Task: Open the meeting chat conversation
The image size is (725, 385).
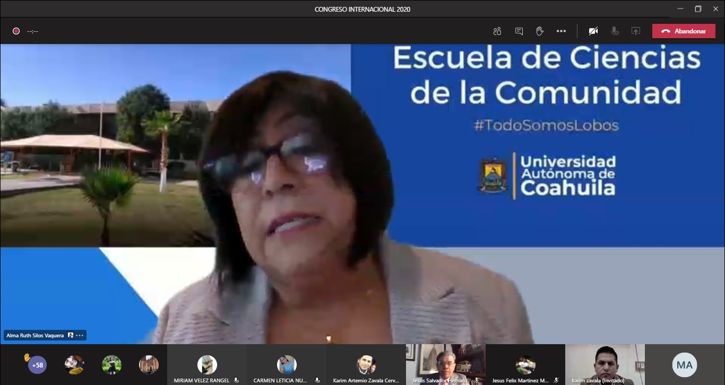Action: click(x=519, y=31)
